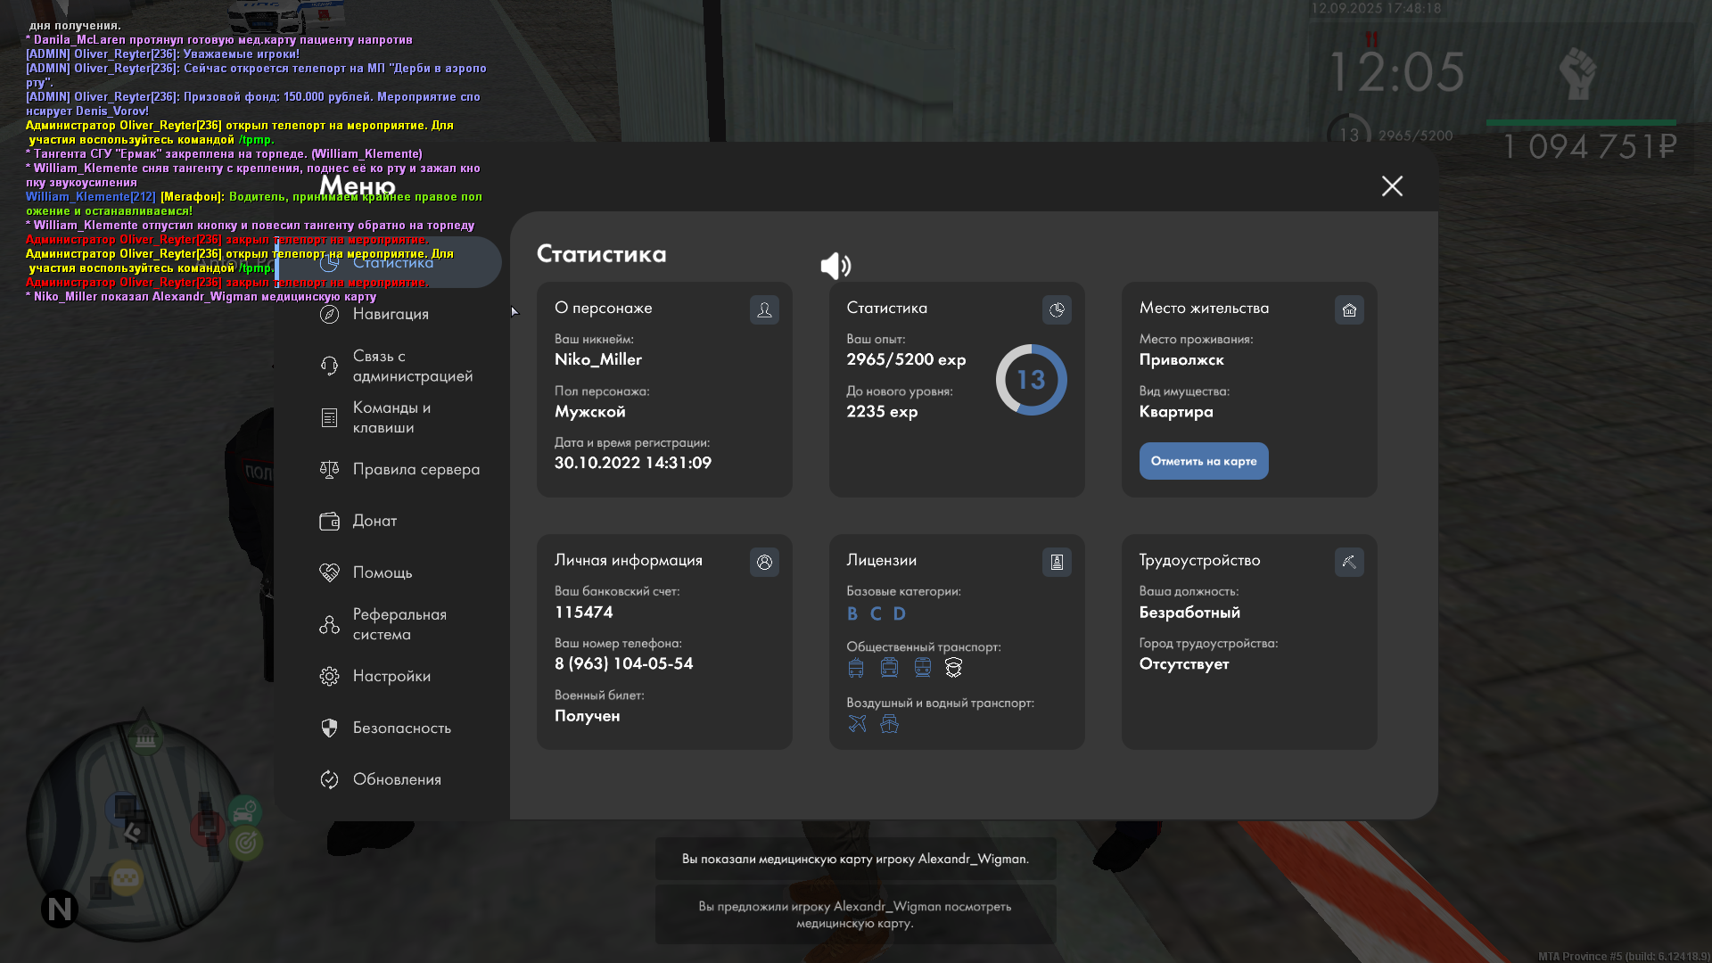Click the profile icon in О персонаже card
Image resolution: width=1712 pixels, height=963 pixels.
pos(764,309)
